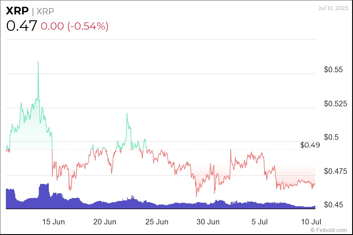Screen dimensions: 353x235
Task: Select the 25 Jun date marker
Action: (x=157, y=222)
